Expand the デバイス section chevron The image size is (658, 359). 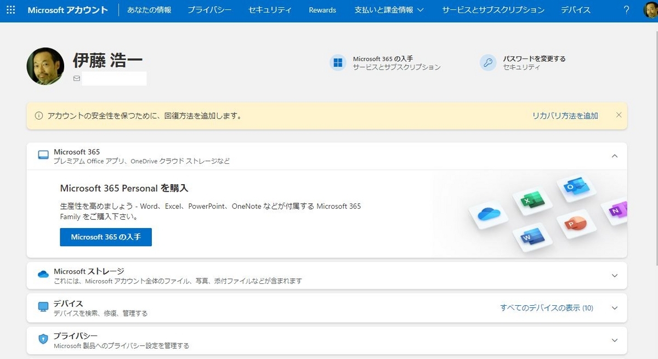tap(615, 308)
